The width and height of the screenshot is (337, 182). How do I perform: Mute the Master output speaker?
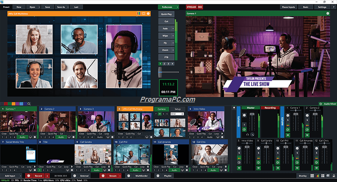244,129
